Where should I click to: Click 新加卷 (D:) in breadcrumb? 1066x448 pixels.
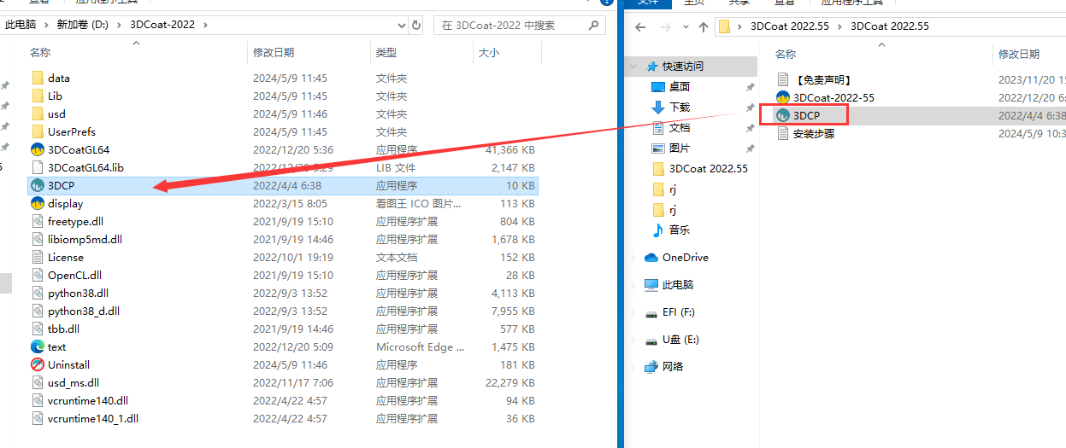[x=82, y=25]
